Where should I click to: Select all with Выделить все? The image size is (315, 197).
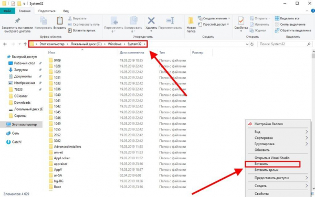(x=287, y=18)
